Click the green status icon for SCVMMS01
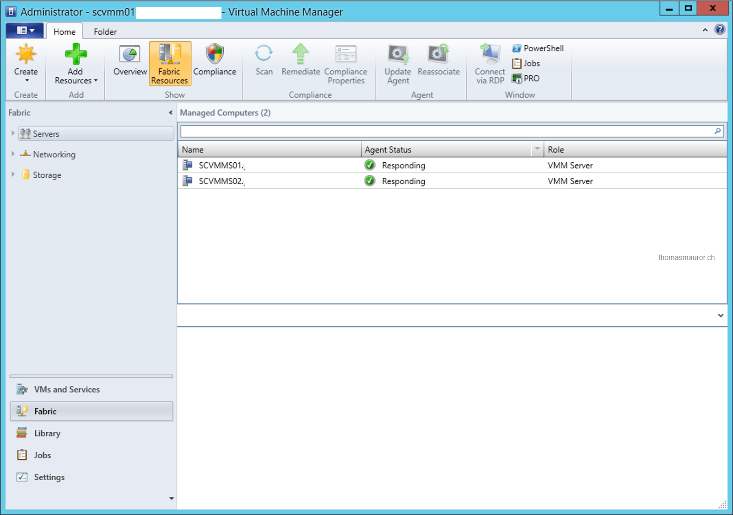 370,165
